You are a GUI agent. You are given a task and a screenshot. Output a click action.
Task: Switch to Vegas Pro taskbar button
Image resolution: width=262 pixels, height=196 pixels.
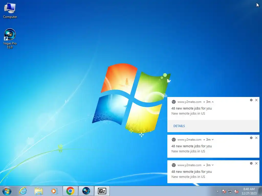click(x=86, y=191)
